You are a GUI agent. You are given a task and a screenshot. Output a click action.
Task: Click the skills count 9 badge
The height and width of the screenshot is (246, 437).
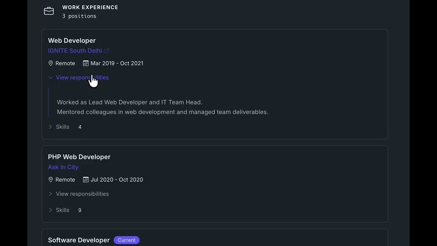click(x=80, y=210)
